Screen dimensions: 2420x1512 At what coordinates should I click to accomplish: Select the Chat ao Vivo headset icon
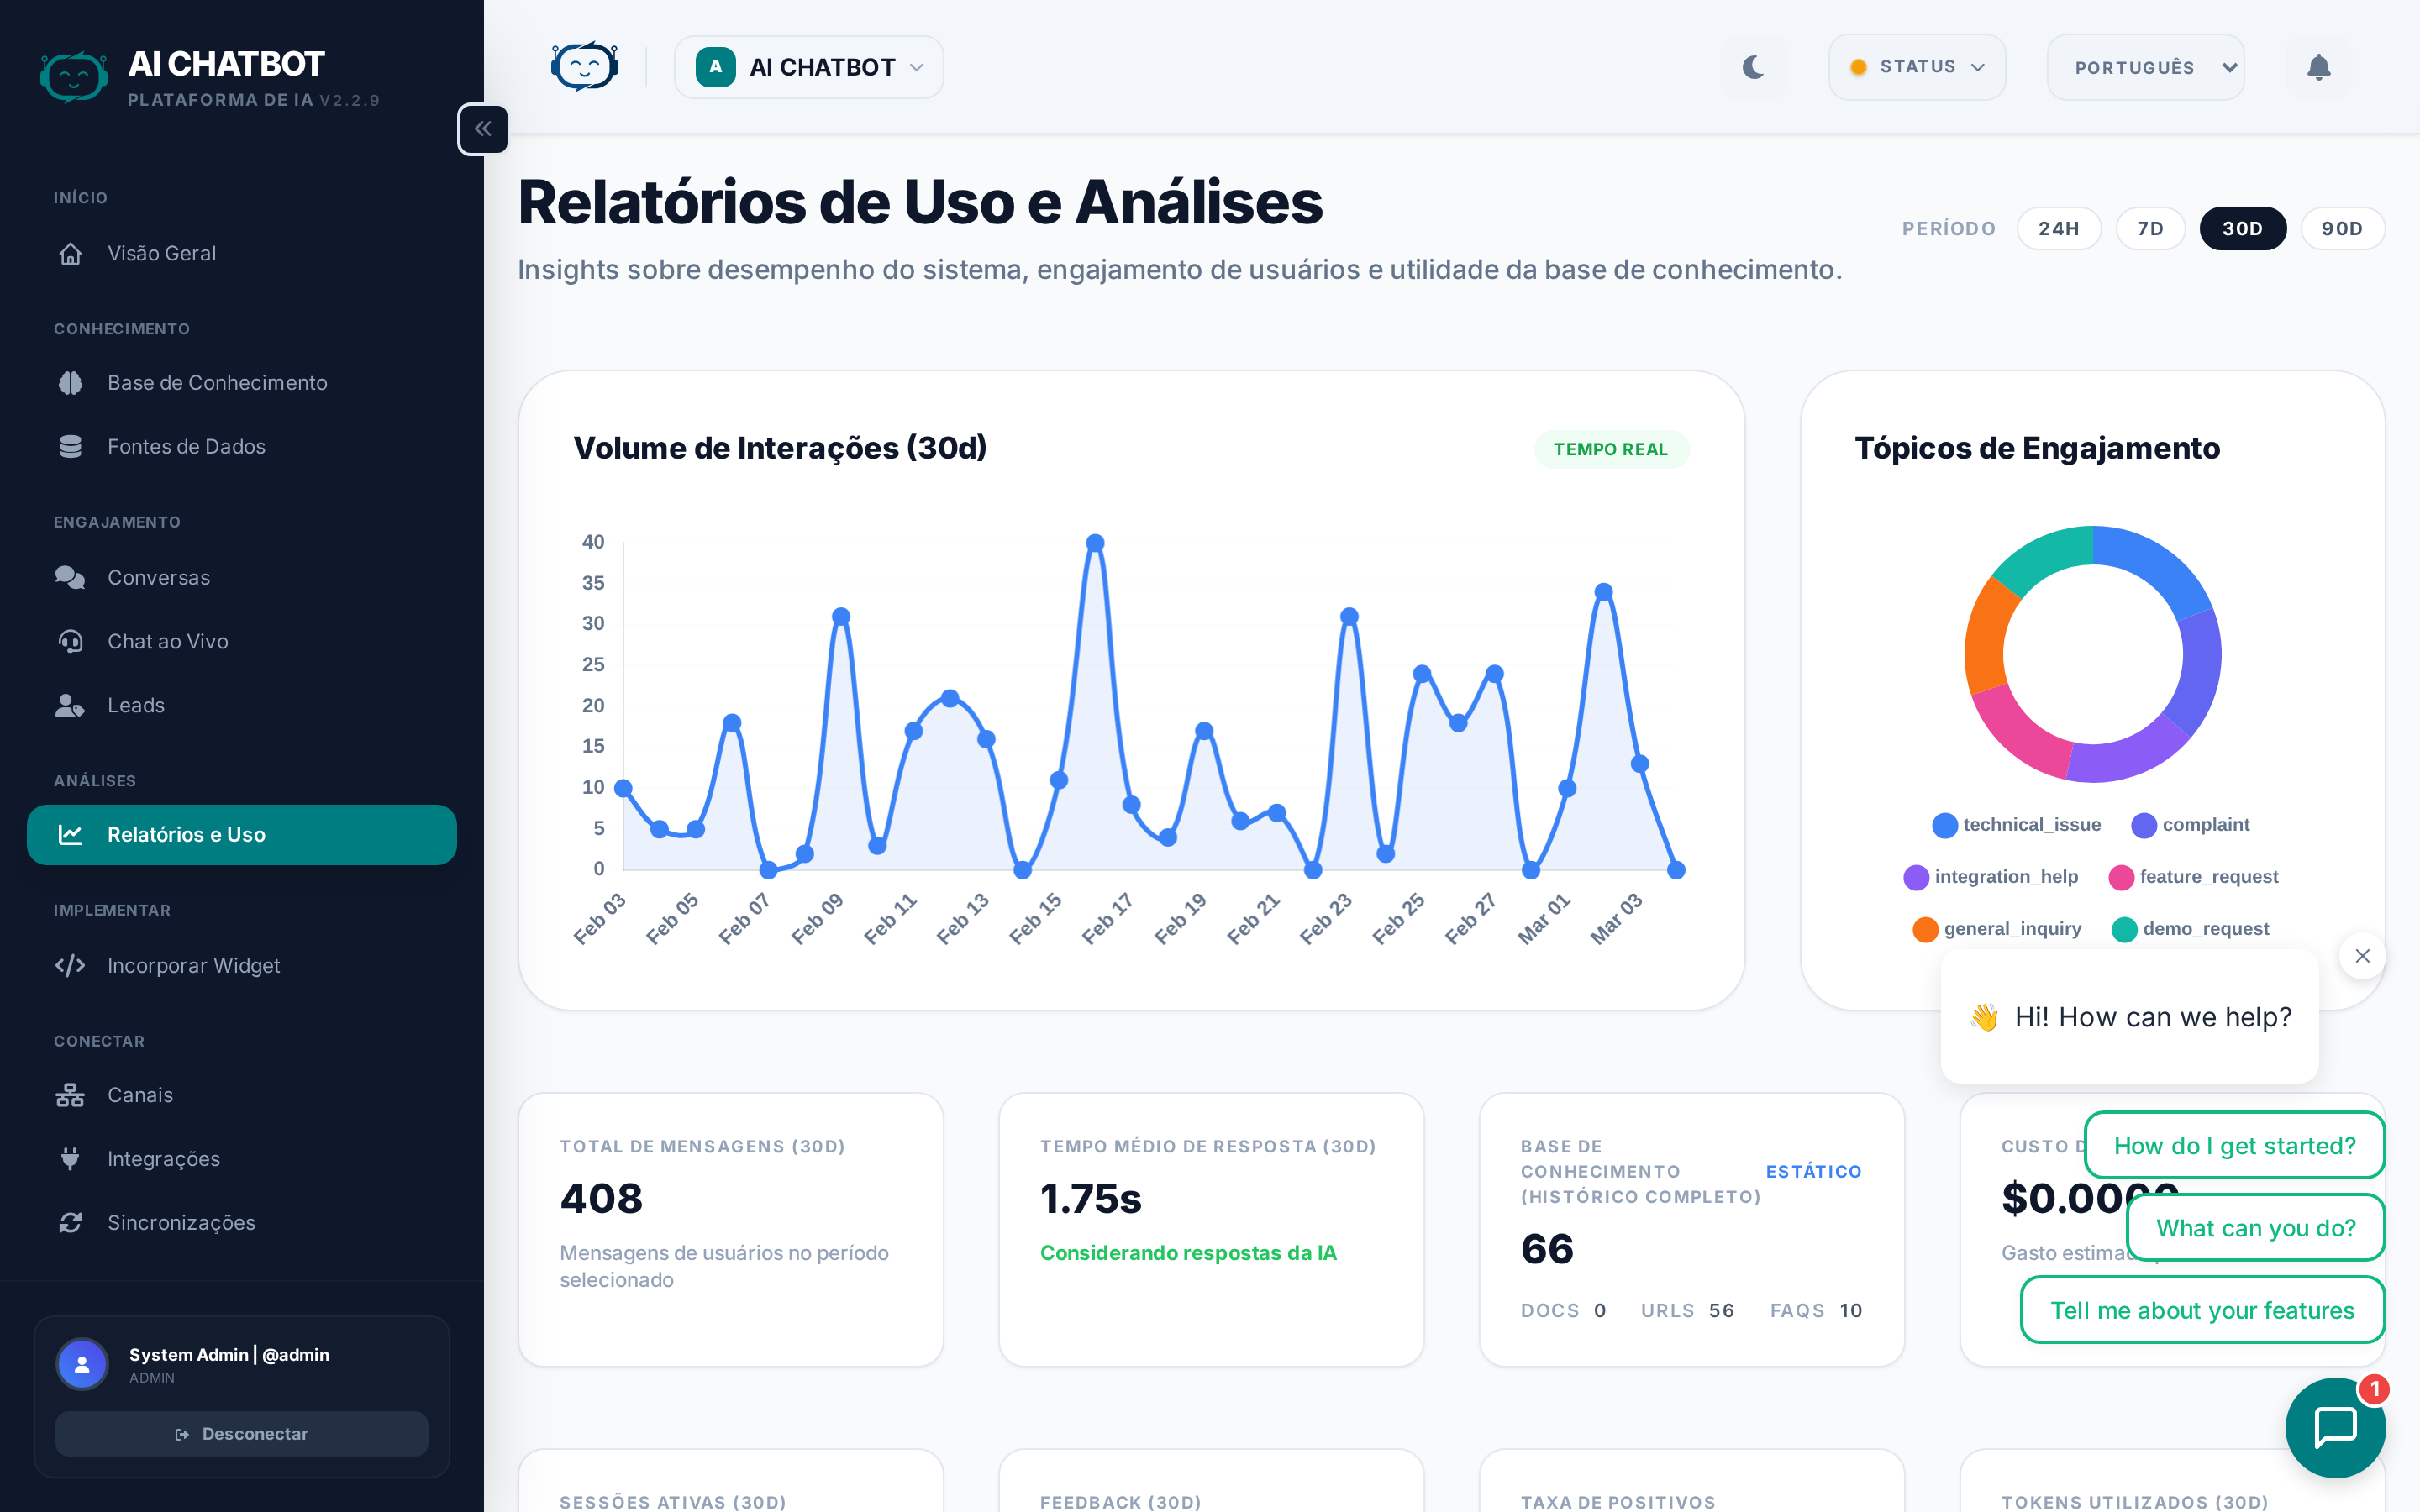(x=70, y=641)
